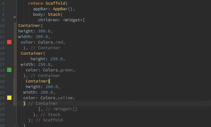Viewport: 211px width, 127px height.
Task: Click the highlighted closing parenthesis on line 24
Action: tap(24, 103)
